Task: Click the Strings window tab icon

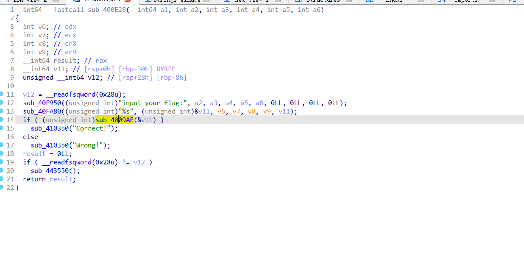Action: click(x=148, y=1)
